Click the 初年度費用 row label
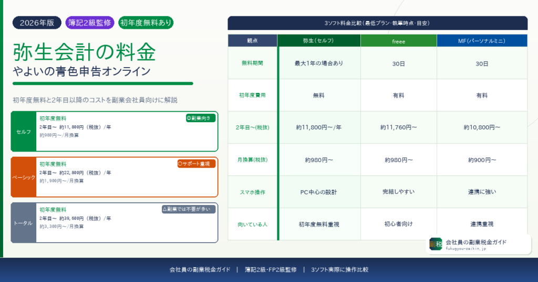Image resolution: width=538 pixels, height=282 pixels. point(253,95)
